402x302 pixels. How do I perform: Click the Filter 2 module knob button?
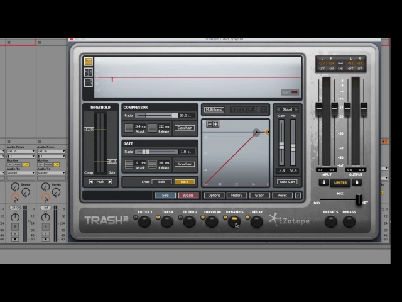coord(189,221)
